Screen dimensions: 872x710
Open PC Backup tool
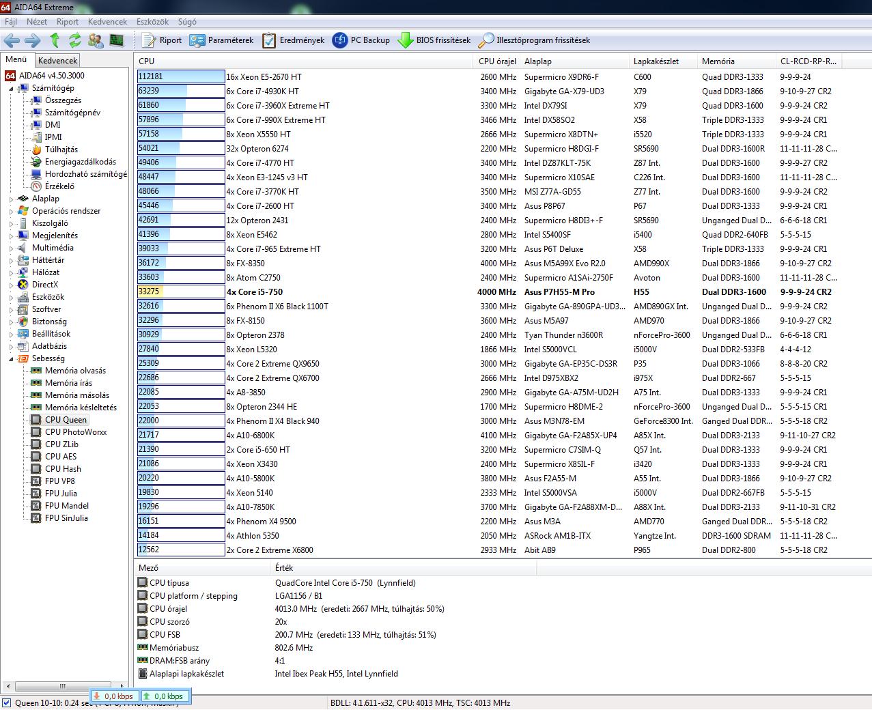pos(361,40)
